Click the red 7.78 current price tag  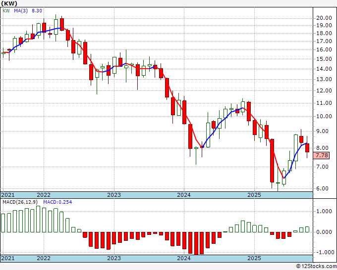coord(322,156)
